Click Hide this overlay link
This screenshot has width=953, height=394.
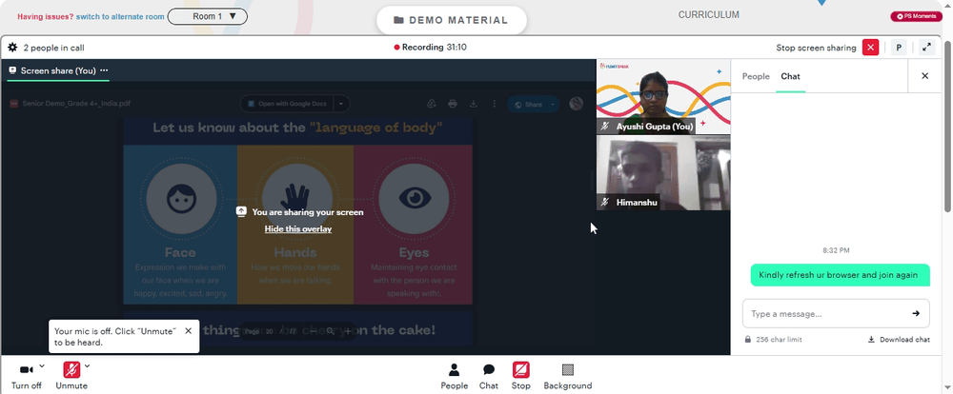click(297, 228)
